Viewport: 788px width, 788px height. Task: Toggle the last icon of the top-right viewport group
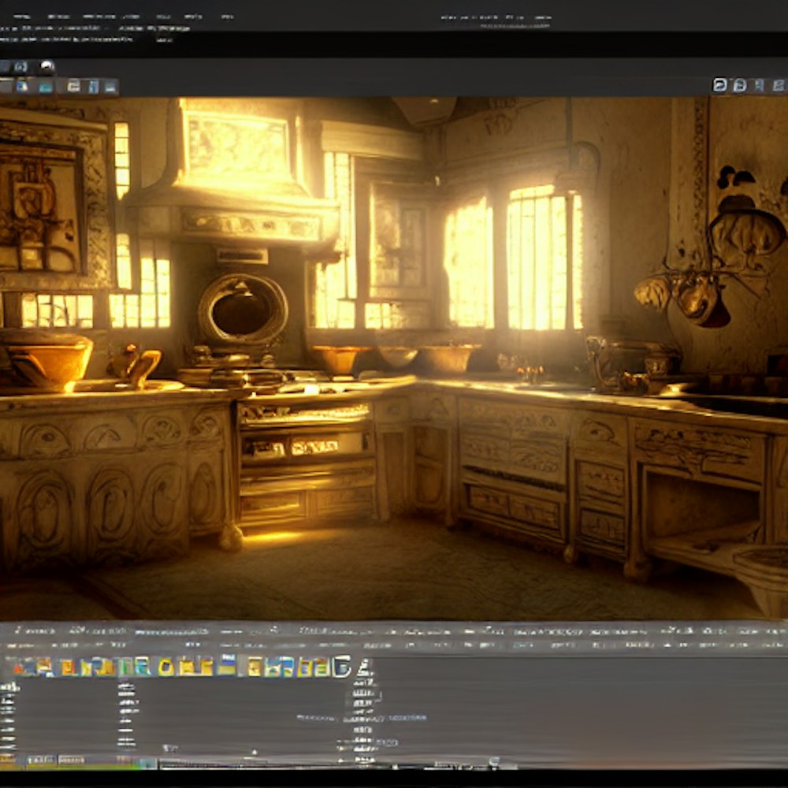click(779, 85)
